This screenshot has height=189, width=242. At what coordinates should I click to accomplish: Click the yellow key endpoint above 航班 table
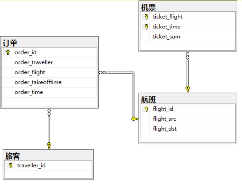(x=187, y=89)
